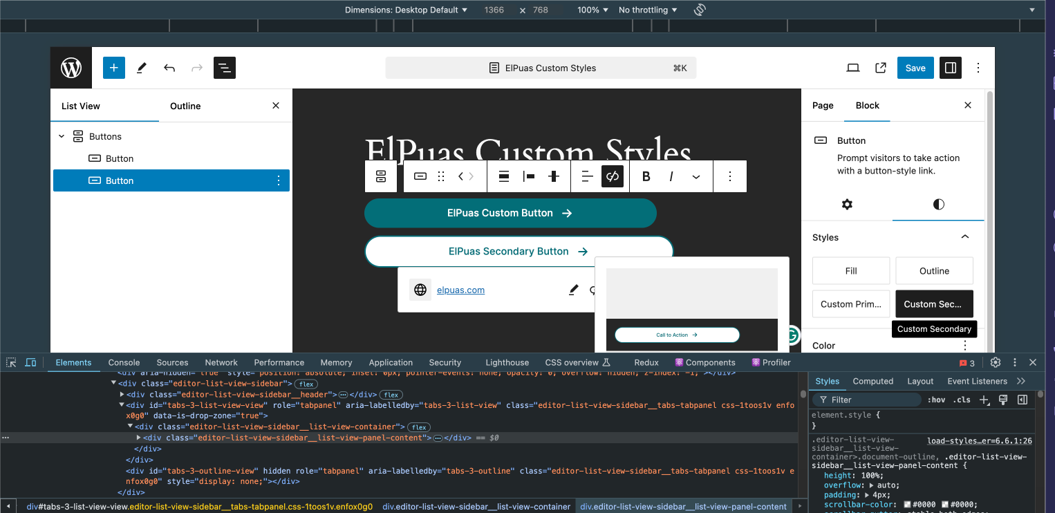Toggle the :hov element state panel

937,400
